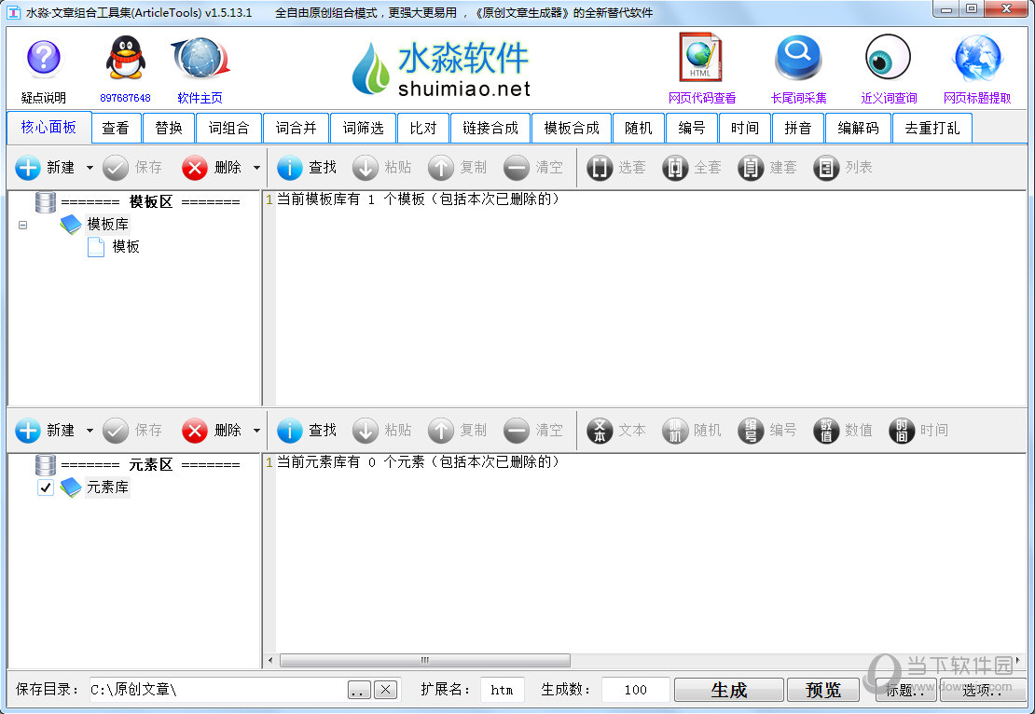The width and height of the screenshot is (1035, 714).
Task: Insert a 数值 element
Action: pyautogui.click(x=843, y=431)
